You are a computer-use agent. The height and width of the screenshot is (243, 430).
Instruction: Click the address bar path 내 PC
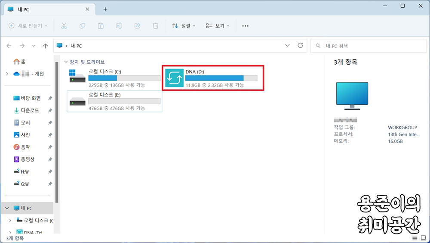click(76, 46)
